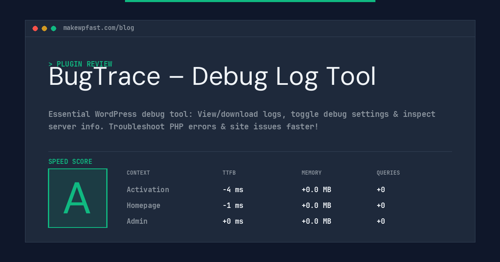Click the 'MEMORY' column header
Image resolution: width=500 pixels, height=262 pixels.
coord(312,173)
